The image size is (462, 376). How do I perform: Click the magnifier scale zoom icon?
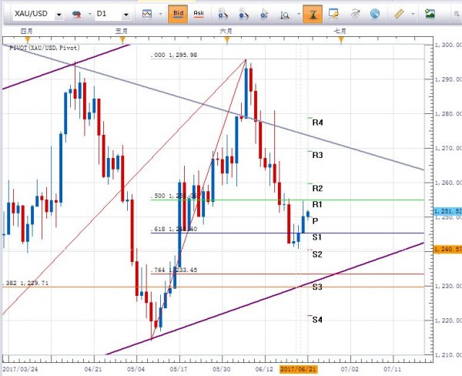(285, 14)
